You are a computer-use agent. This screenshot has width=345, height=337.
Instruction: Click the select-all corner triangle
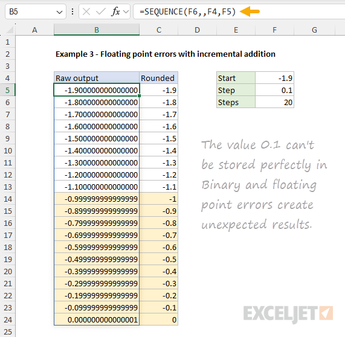(10, 30)
